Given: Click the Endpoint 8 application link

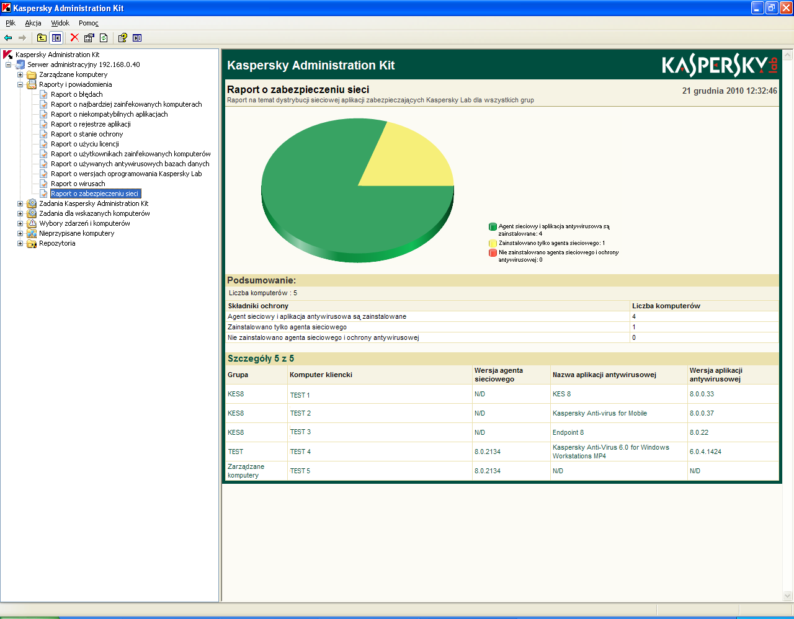Looking at the screenshot, I should [x=568, y=432].
